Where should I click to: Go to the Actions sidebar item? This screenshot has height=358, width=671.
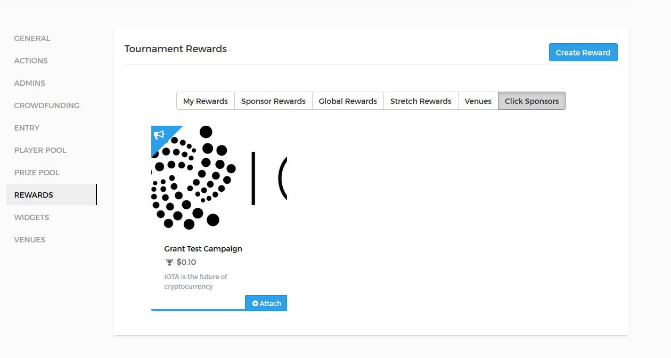pyautogui.click(x=31, y=61)
